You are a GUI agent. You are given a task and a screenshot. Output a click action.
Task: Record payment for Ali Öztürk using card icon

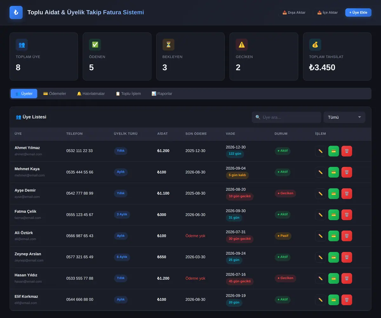334,236
